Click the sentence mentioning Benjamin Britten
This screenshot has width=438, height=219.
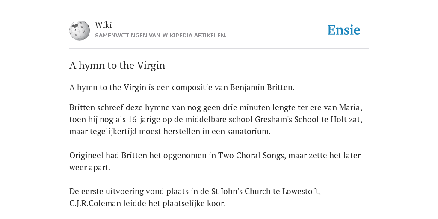click(182, 88)
